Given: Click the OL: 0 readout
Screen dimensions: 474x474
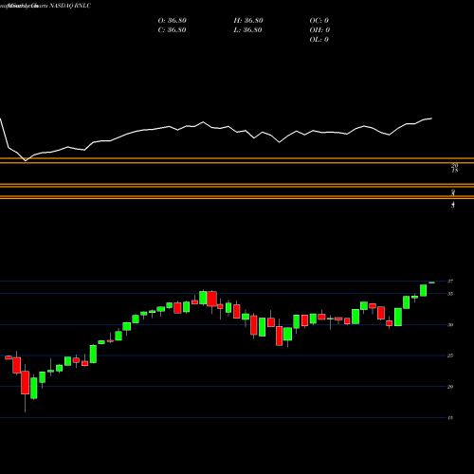Looking at the screenshot, I should pyautogui.click(x=319, y=40).
